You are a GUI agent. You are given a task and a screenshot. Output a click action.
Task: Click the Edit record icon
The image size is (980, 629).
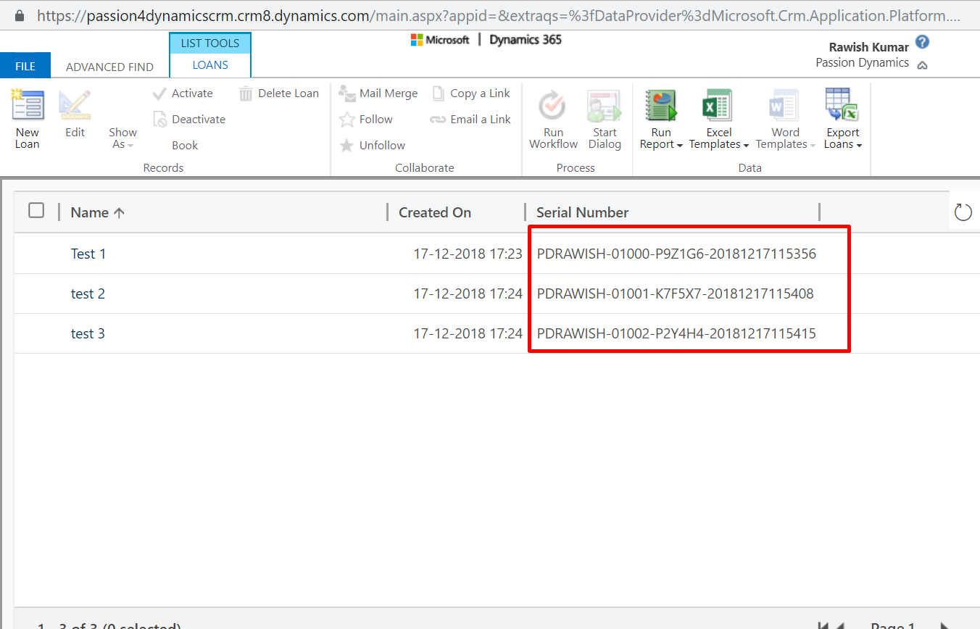(x=75, y=106)
